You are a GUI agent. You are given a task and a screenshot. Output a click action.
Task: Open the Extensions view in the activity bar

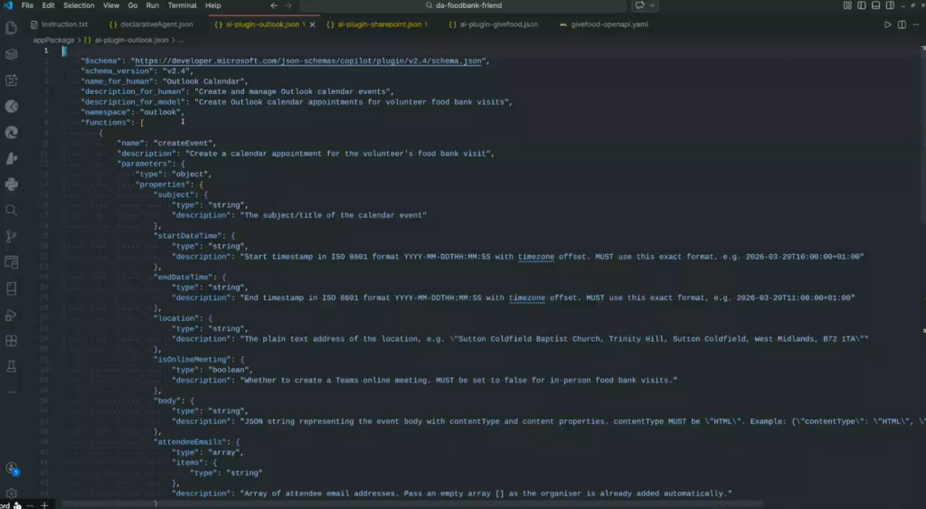12,341
